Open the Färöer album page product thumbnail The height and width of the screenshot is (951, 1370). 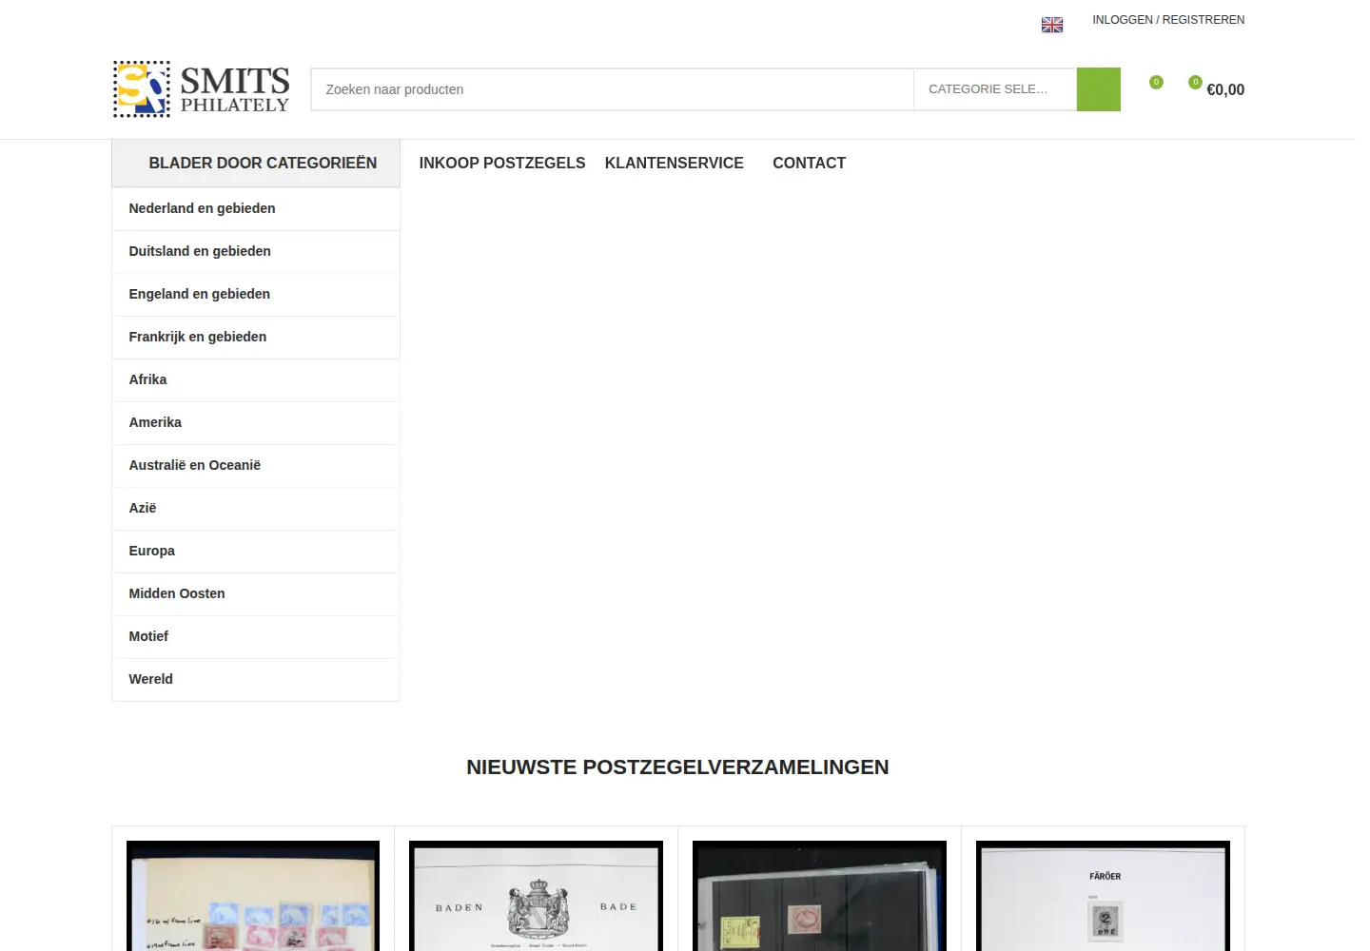click(x=1103, y=896)
